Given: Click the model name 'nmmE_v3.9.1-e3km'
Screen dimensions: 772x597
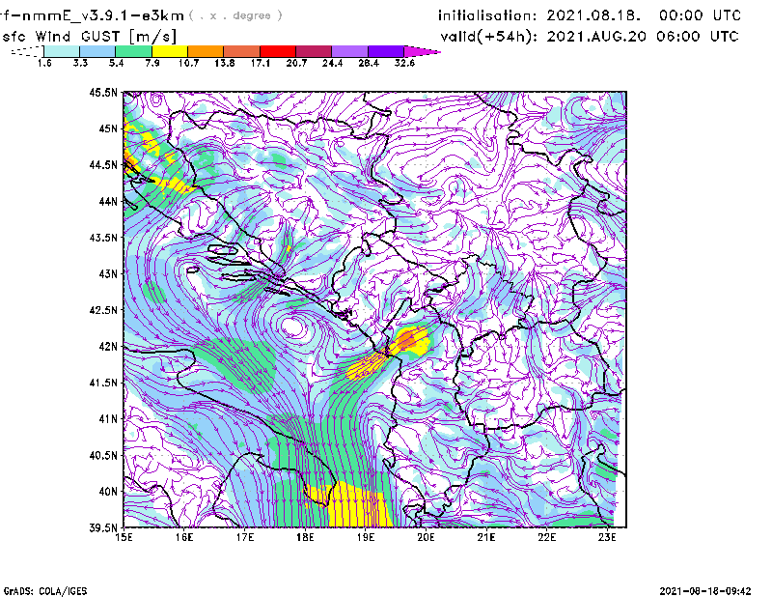Looking at the screenshot, I should pos(103,15).
